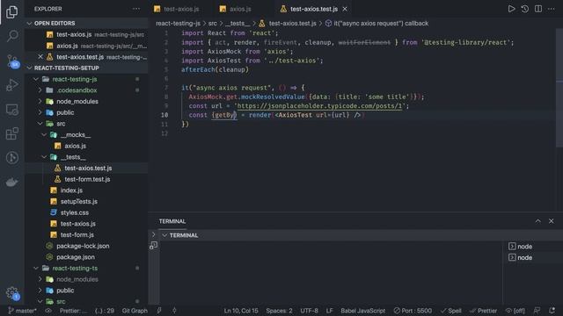Click the split terminal icon below the chevron

pos(154,246)
